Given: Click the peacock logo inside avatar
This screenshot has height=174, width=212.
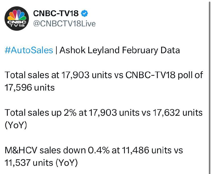Looking at the screenshot, I should click(17, 15).
